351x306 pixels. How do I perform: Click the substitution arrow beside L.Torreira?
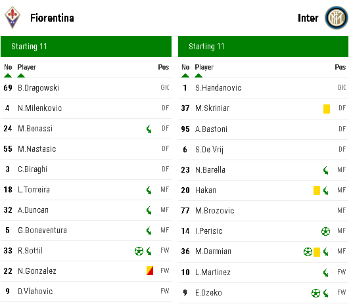(x=149, y=190)
